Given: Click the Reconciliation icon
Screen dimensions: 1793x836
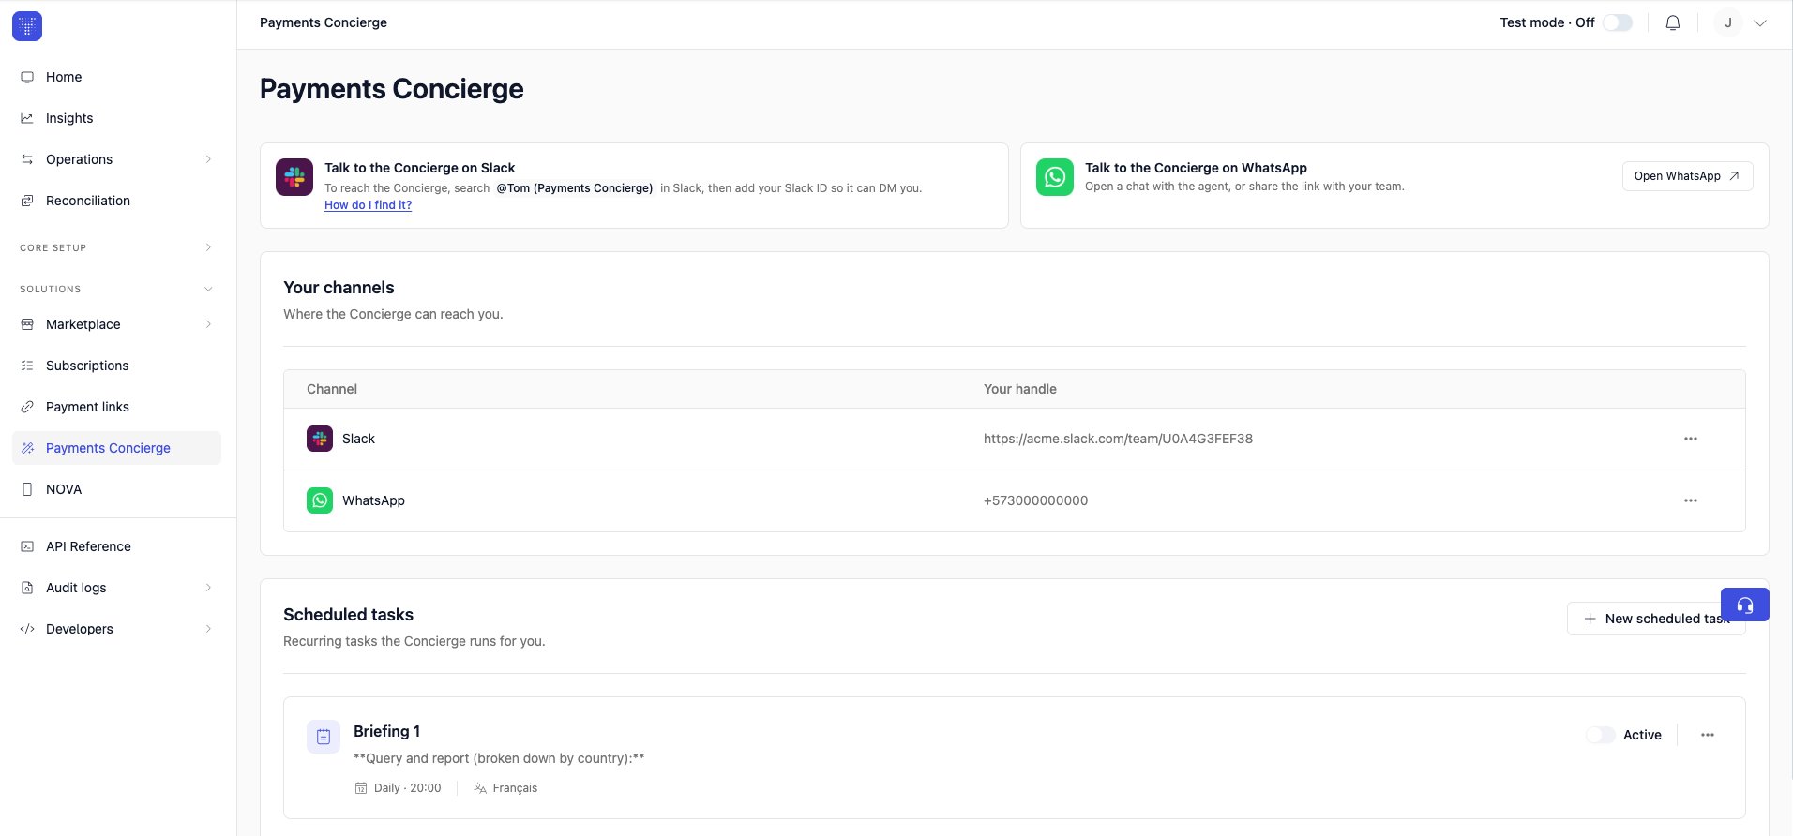Looking at the screenshot, I should pyautogui.click(x=27, y=201).
